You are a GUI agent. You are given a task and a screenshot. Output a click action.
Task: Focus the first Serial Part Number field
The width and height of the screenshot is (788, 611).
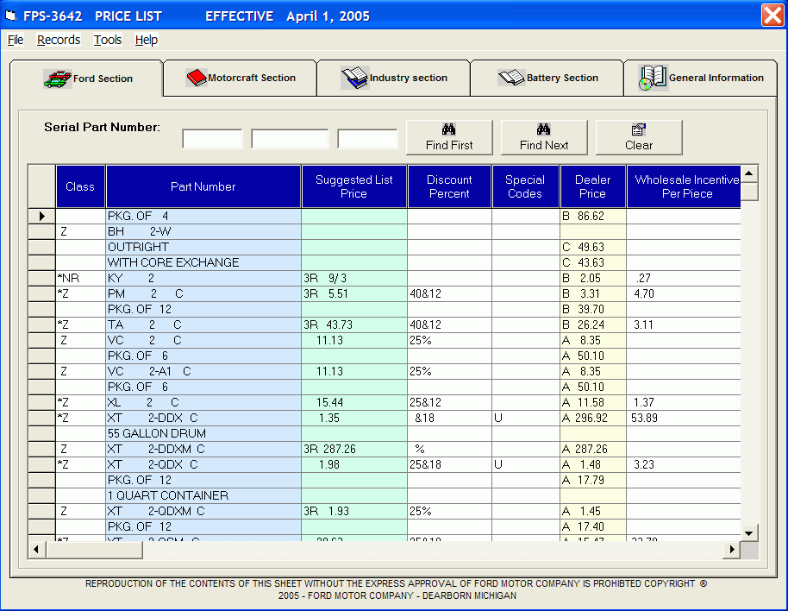click(x=213, y=139)
